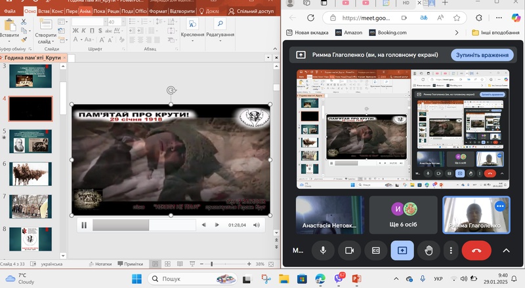Click the Створити слайд new slide icon
This screenshot has height=288, width=525.
click(45, 25)
